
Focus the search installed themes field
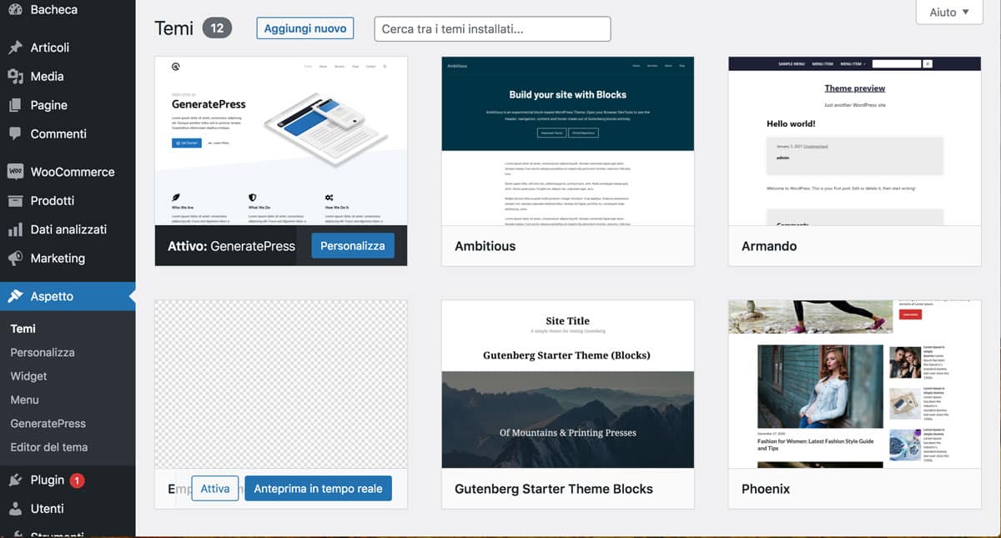pos(492,28)
